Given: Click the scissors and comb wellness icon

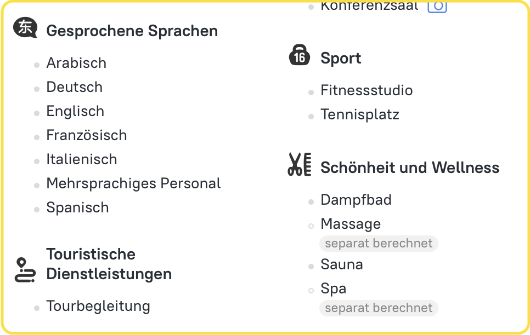Looking at the screenshot, I should (x=300, y=164).
